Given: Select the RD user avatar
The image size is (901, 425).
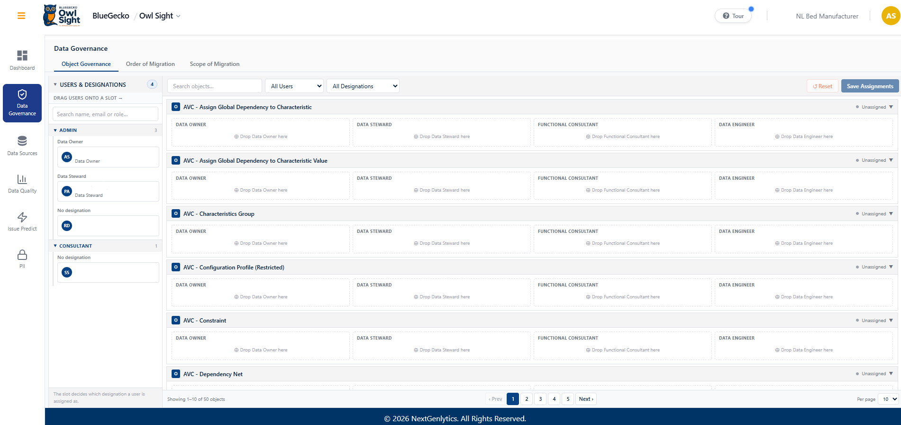Looking at the screenshot, I should (x=67, y=226).
